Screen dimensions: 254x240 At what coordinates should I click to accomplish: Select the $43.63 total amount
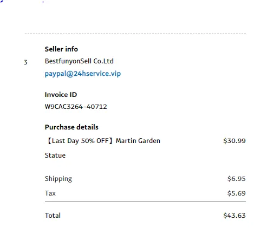coord(235,215)
